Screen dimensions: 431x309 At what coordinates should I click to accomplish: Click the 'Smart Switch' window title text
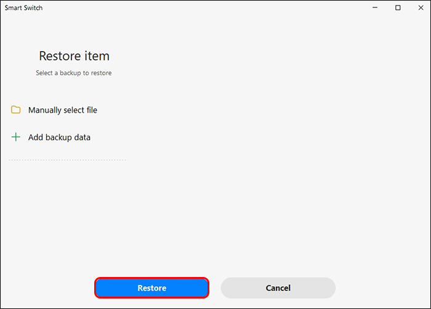[24, 8]
